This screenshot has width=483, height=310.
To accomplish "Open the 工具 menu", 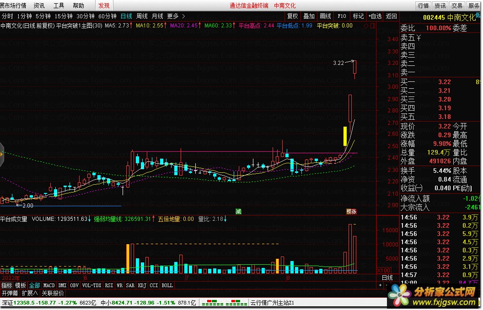I will [59, 5].
